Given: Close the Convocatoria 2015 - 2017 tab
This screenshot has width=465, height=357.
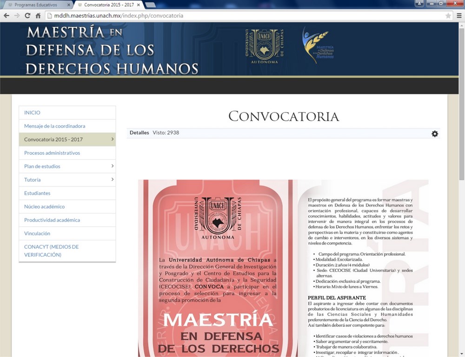Looking at the screenshot, I should [x=138, y=5].
